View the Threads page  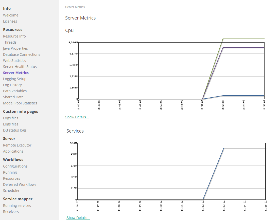click(x=10, y=42)
